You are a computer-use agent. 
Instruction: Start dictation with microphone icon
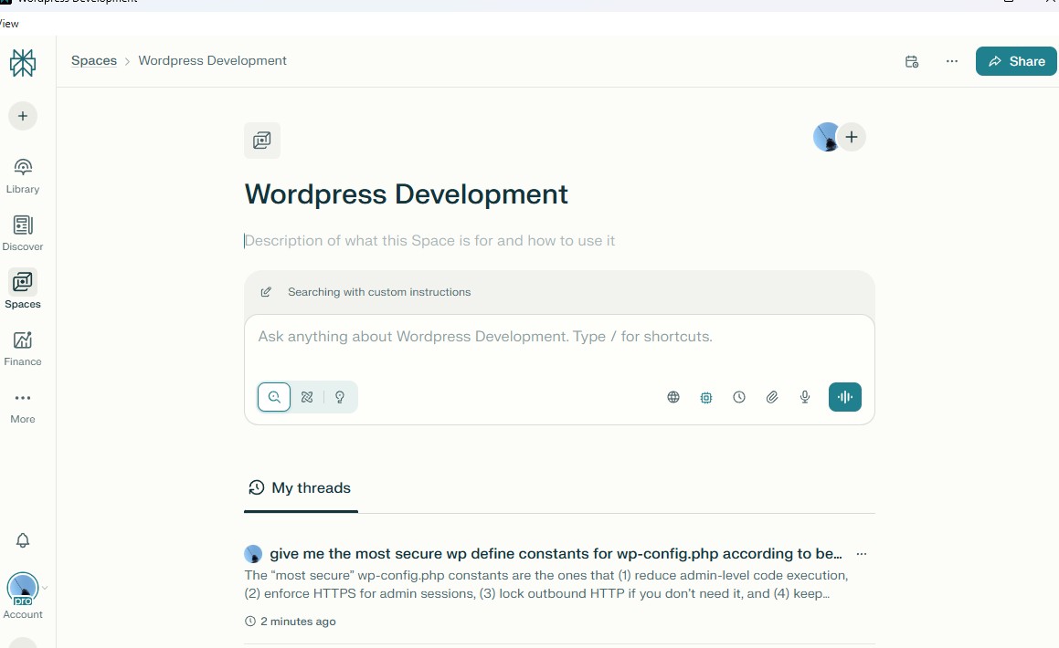click(805, 397)
